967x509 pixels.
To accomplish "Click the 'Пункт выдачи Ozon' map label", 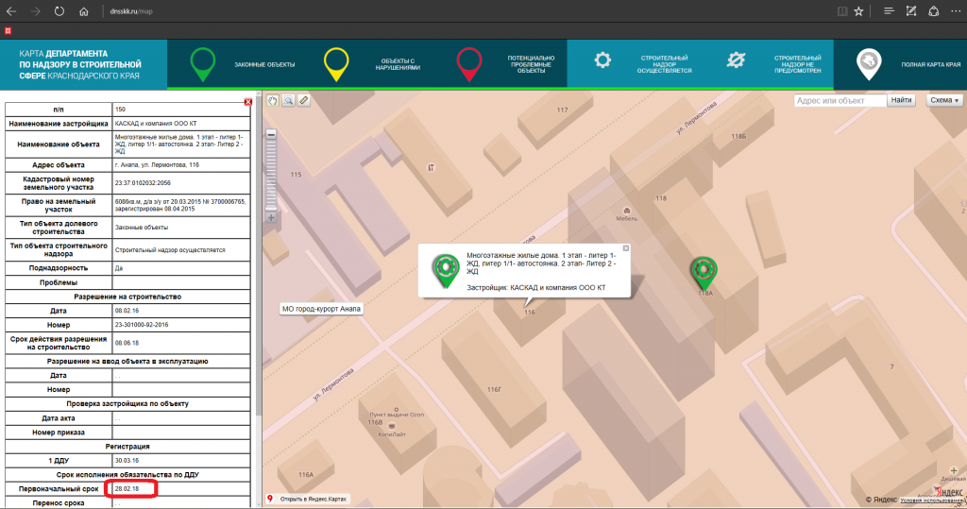I will click(397, 415).
